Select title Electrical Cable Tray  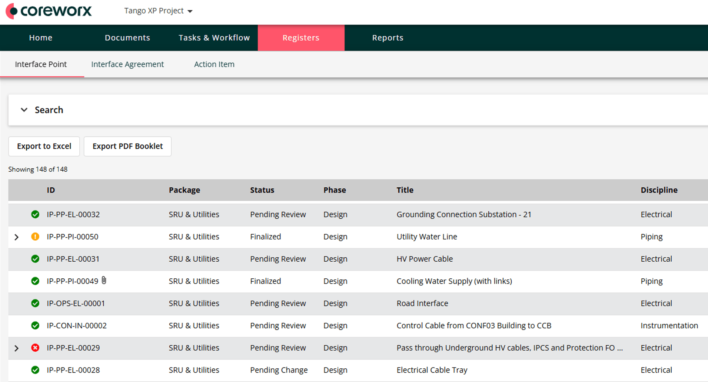point(432,370)
